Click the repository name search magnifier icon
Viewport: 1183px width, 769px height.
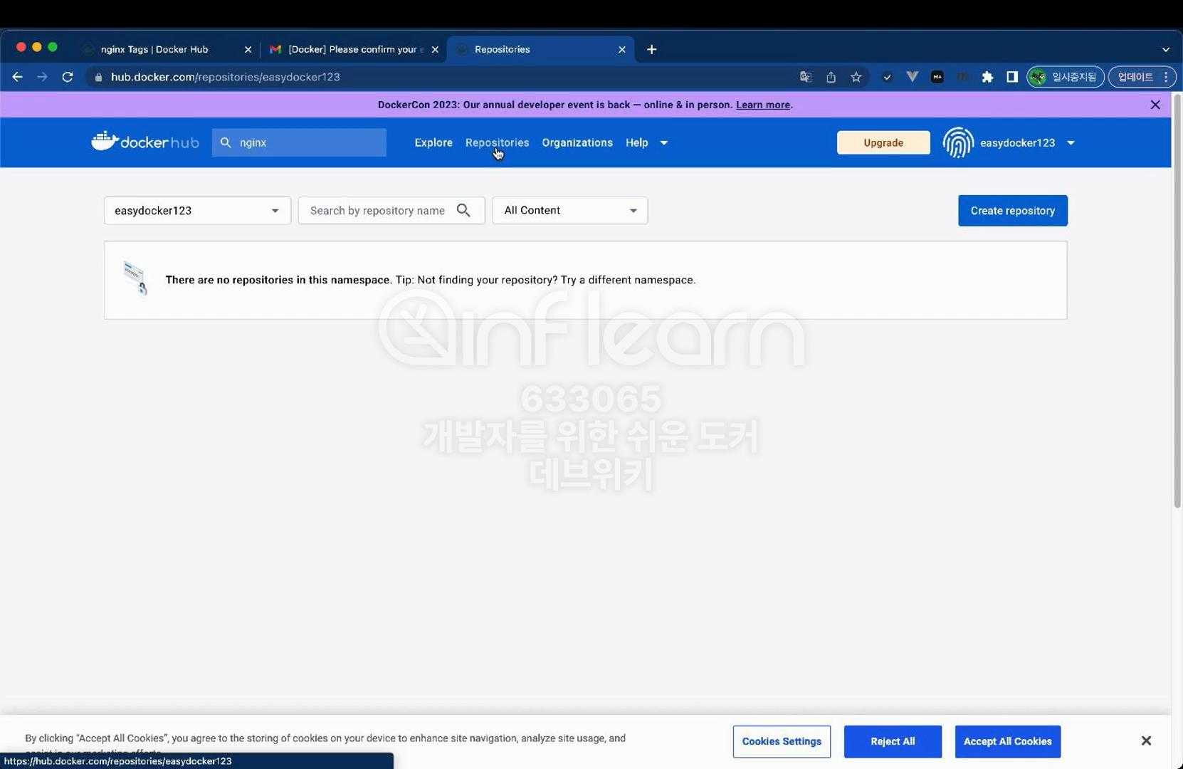[x=463, y=210]
